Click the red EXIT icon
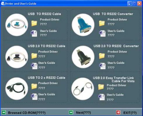 coord(118,113)
